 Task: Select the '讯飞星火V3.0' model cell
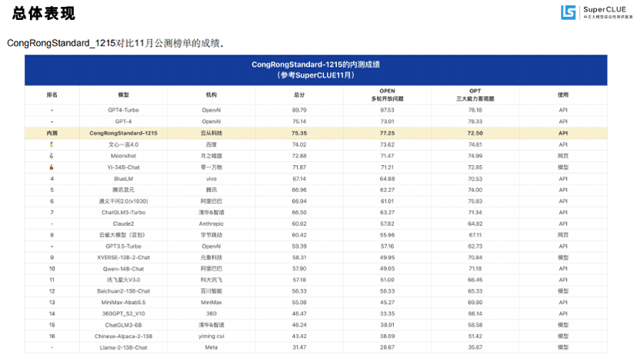pos(124,280)
